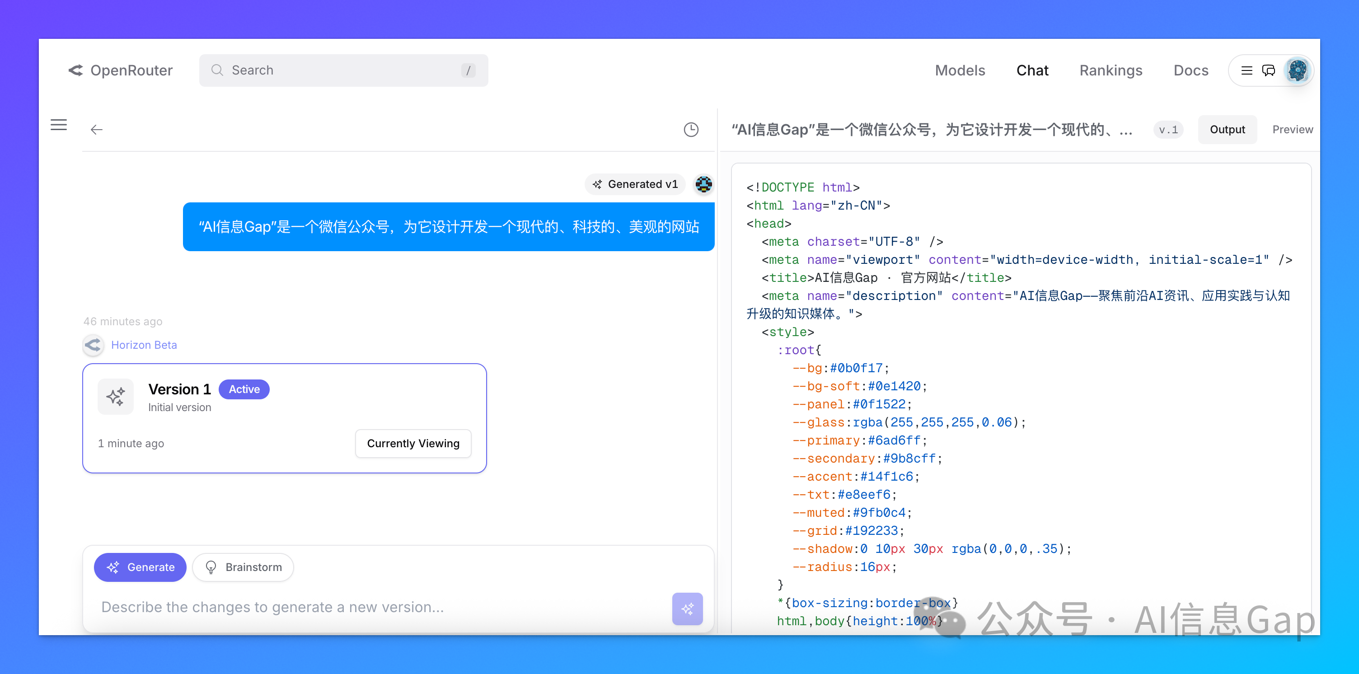Click the artifact title in right panel header
This screenshot has height=674, width=1359.
tap(932, 130)
